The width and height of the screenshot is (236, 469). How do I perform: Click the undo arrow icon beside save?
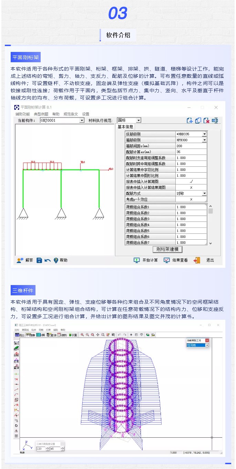pyautogui.click(x=48, y=260)
